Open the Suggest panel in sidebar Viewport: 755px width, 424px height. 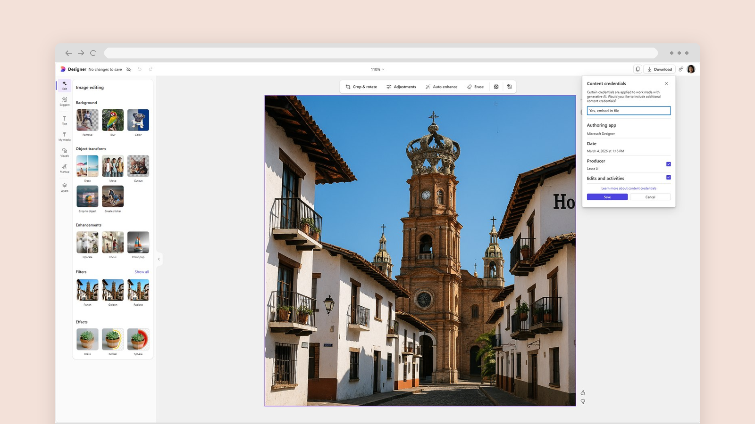65,101
